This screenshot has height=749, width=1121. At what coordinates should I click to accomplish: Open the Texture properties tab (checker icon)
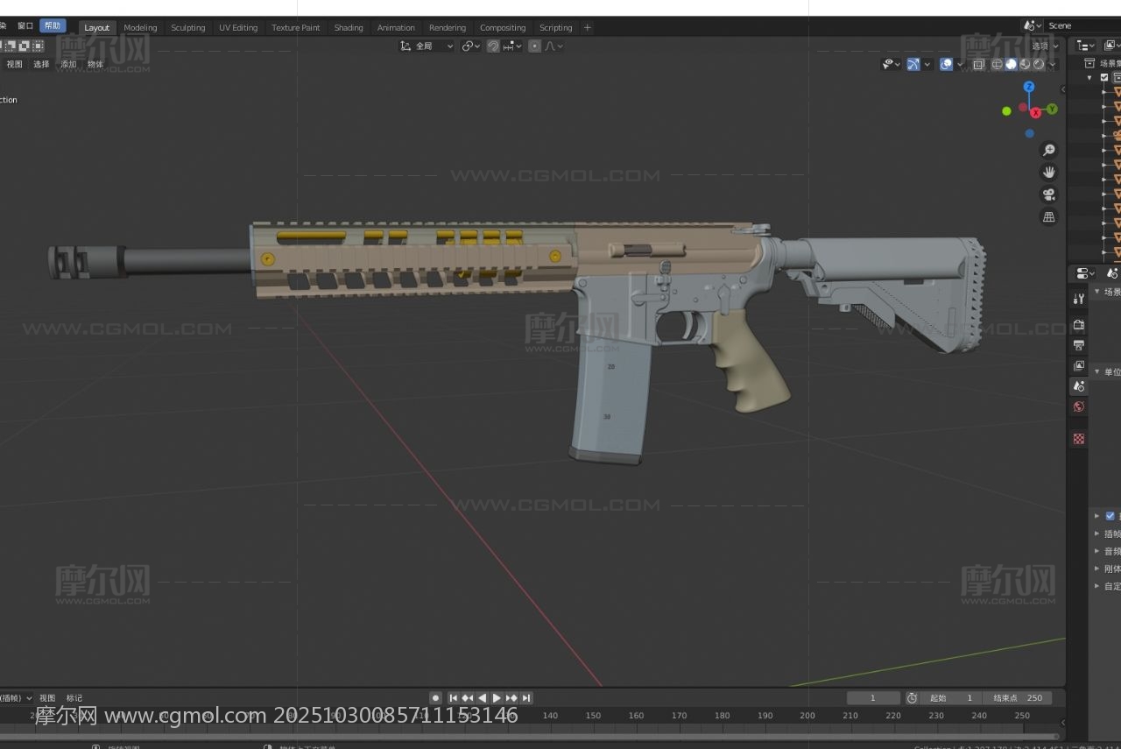1079,439
